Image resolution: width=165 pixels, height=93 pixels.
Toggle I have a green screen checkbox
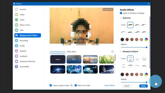51,85
